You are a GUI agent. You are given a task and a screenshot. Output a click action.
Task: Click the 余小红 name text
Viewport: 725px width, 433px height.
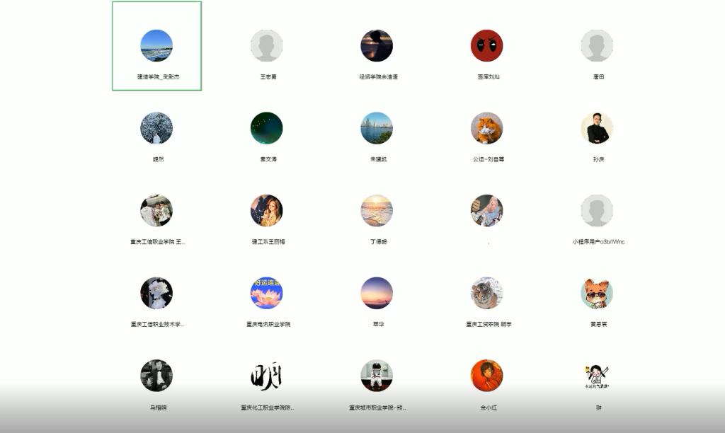(x=489, y=408)
